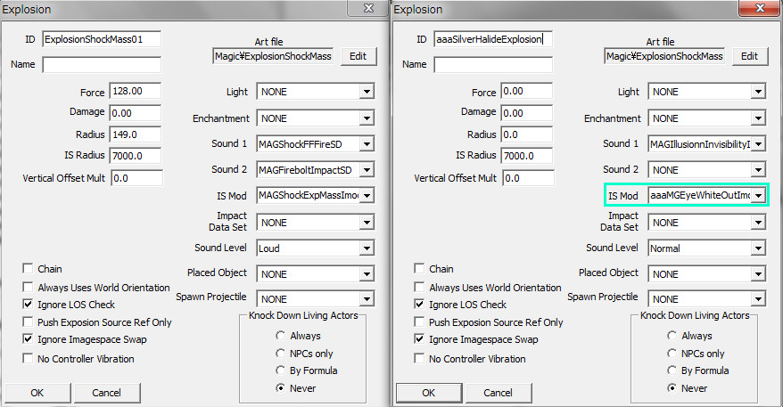The image size is (783, 407).
Task: Focus the ID field containing aaaSilverHalideExplosion
Action: pos(493,39)
